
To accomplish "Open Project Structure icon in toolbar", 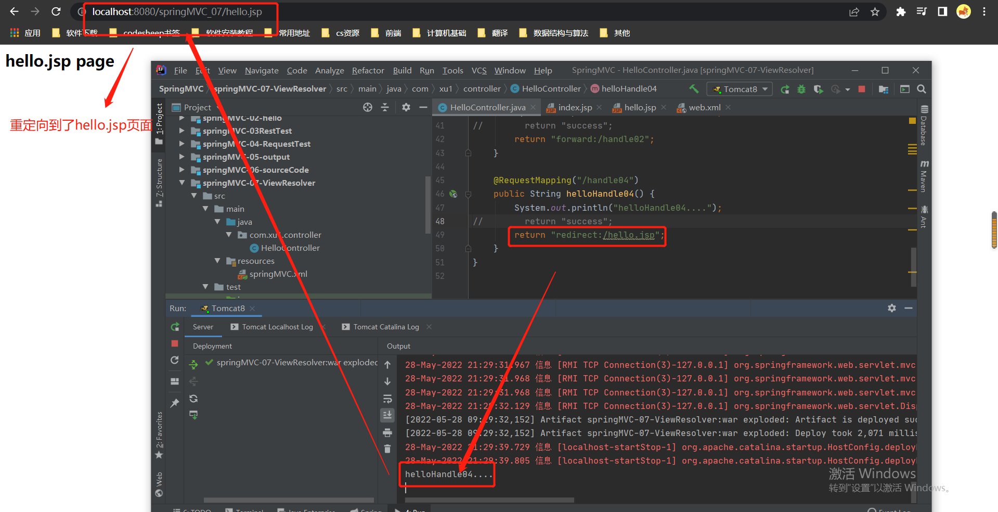I will 883,89.
